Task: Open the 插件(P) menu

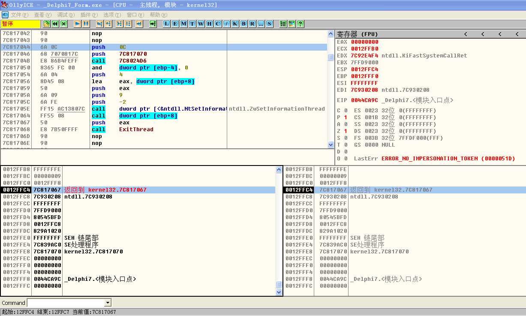Action: point(89,15)
